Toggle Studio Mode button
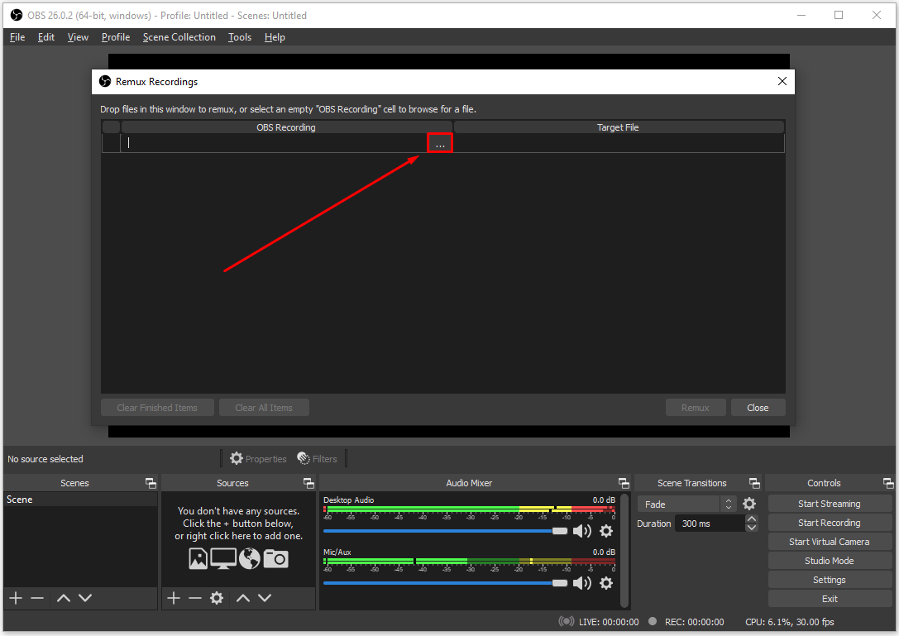 tap(829, 561)
